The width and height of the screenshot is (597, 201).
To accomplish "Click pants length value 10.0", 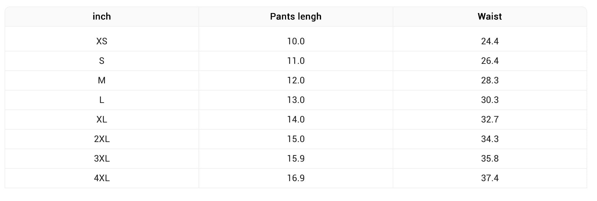I will pos(296,41).
